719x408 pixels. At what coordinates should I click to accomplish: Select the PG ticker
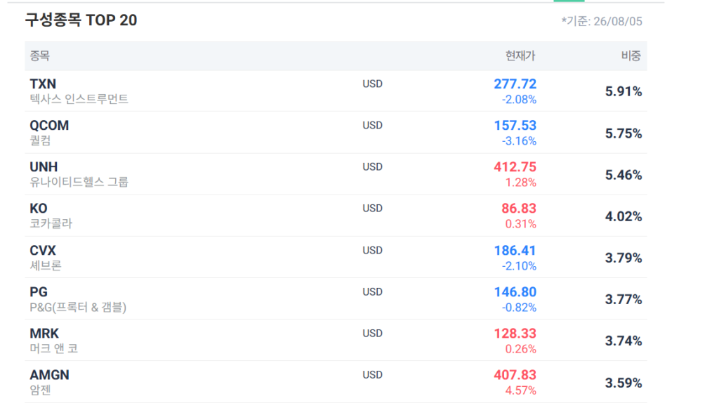(39, 292)
